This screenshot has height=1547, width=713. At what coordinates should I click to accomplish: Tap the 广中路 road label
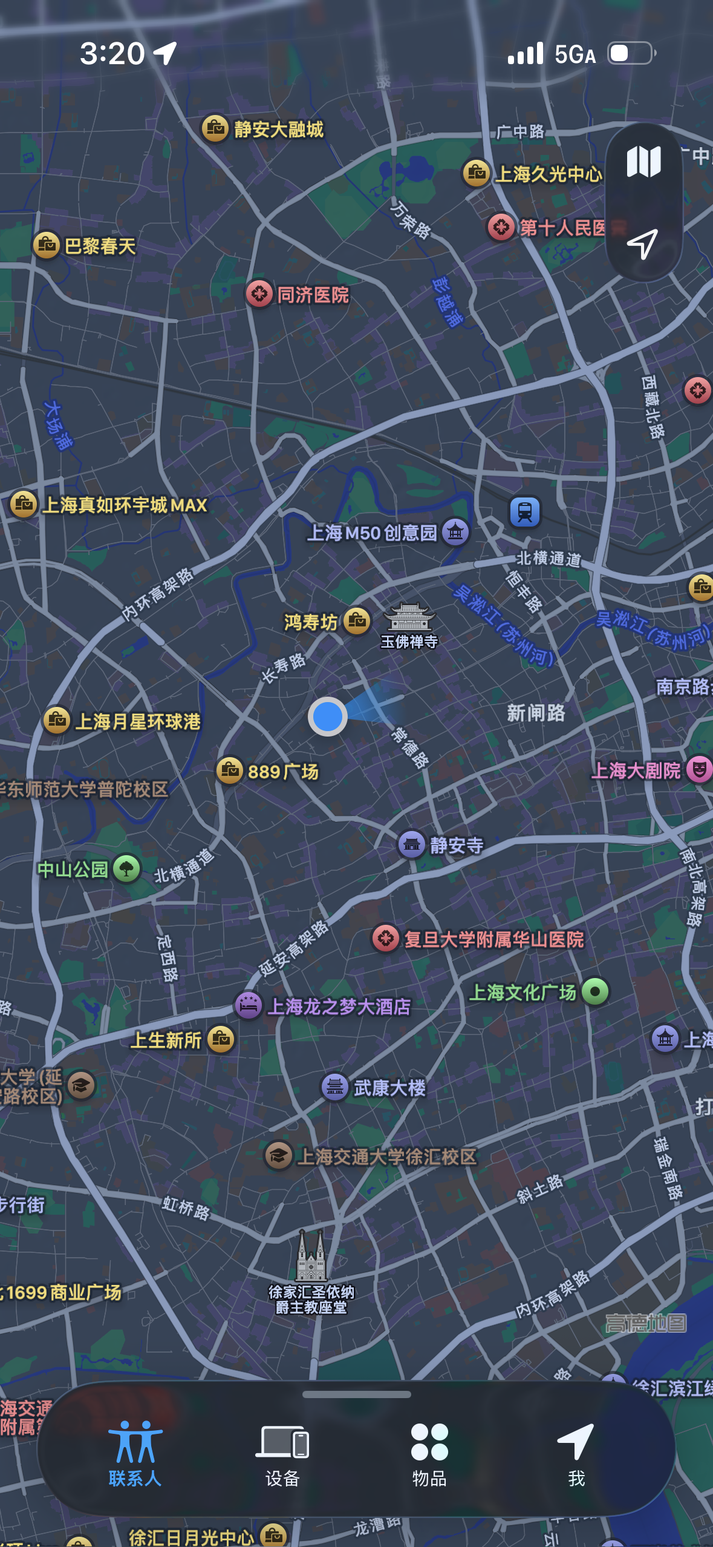520,131
